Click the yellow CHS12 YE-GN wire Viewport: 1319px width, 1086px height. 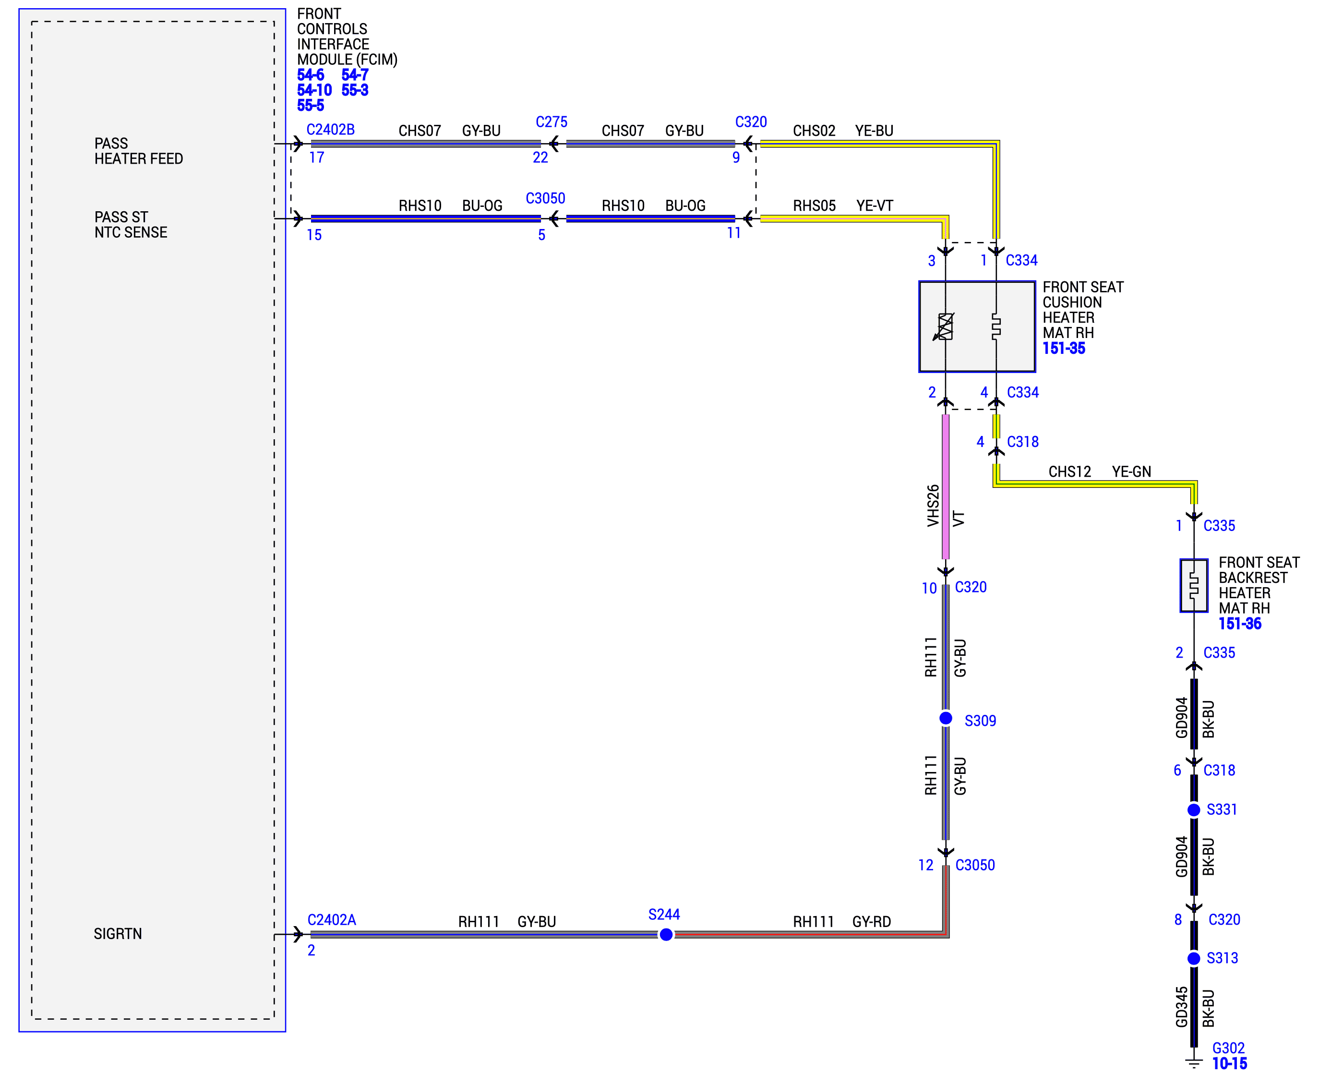1094,484
